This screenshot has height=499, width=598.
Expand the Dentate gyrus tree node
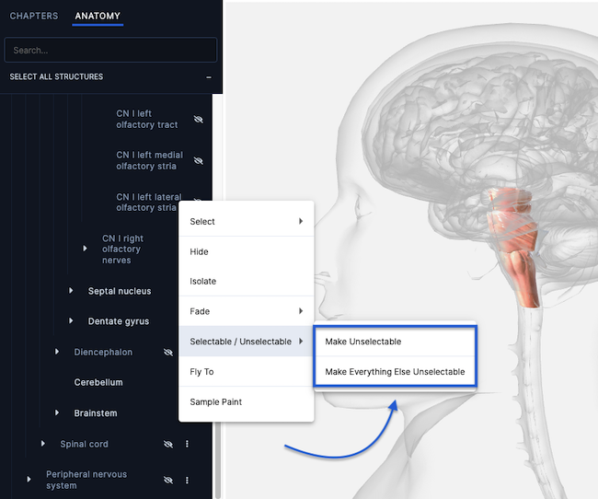click(71, 321)
